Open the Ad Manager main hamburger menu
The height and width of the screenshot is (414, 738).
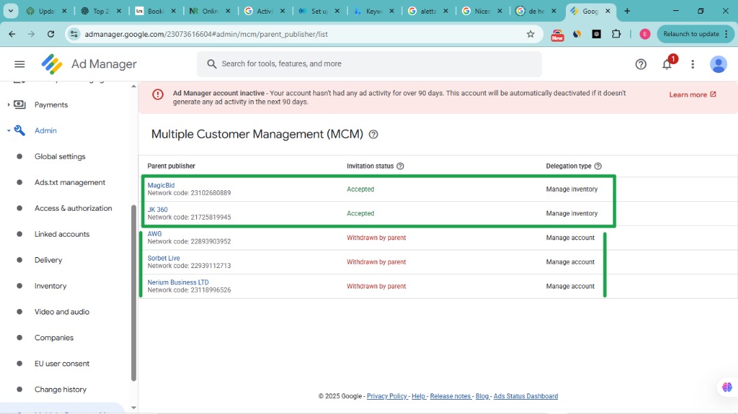pyautogui.click(x=19, y=64)
